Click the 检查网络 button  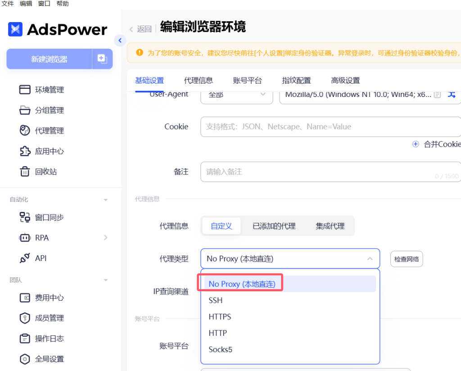click(406, 259)
